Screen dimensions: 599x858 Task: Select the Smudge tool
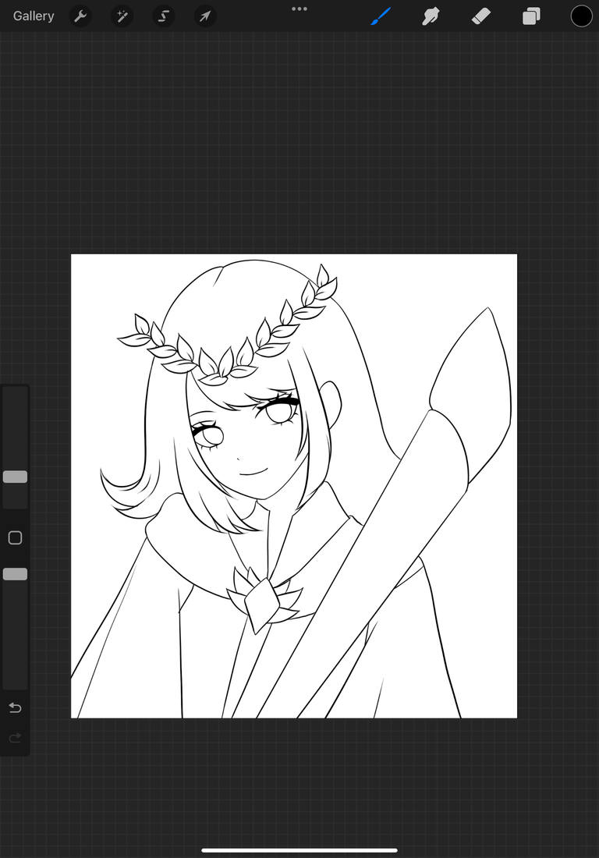tap(431, 16)
